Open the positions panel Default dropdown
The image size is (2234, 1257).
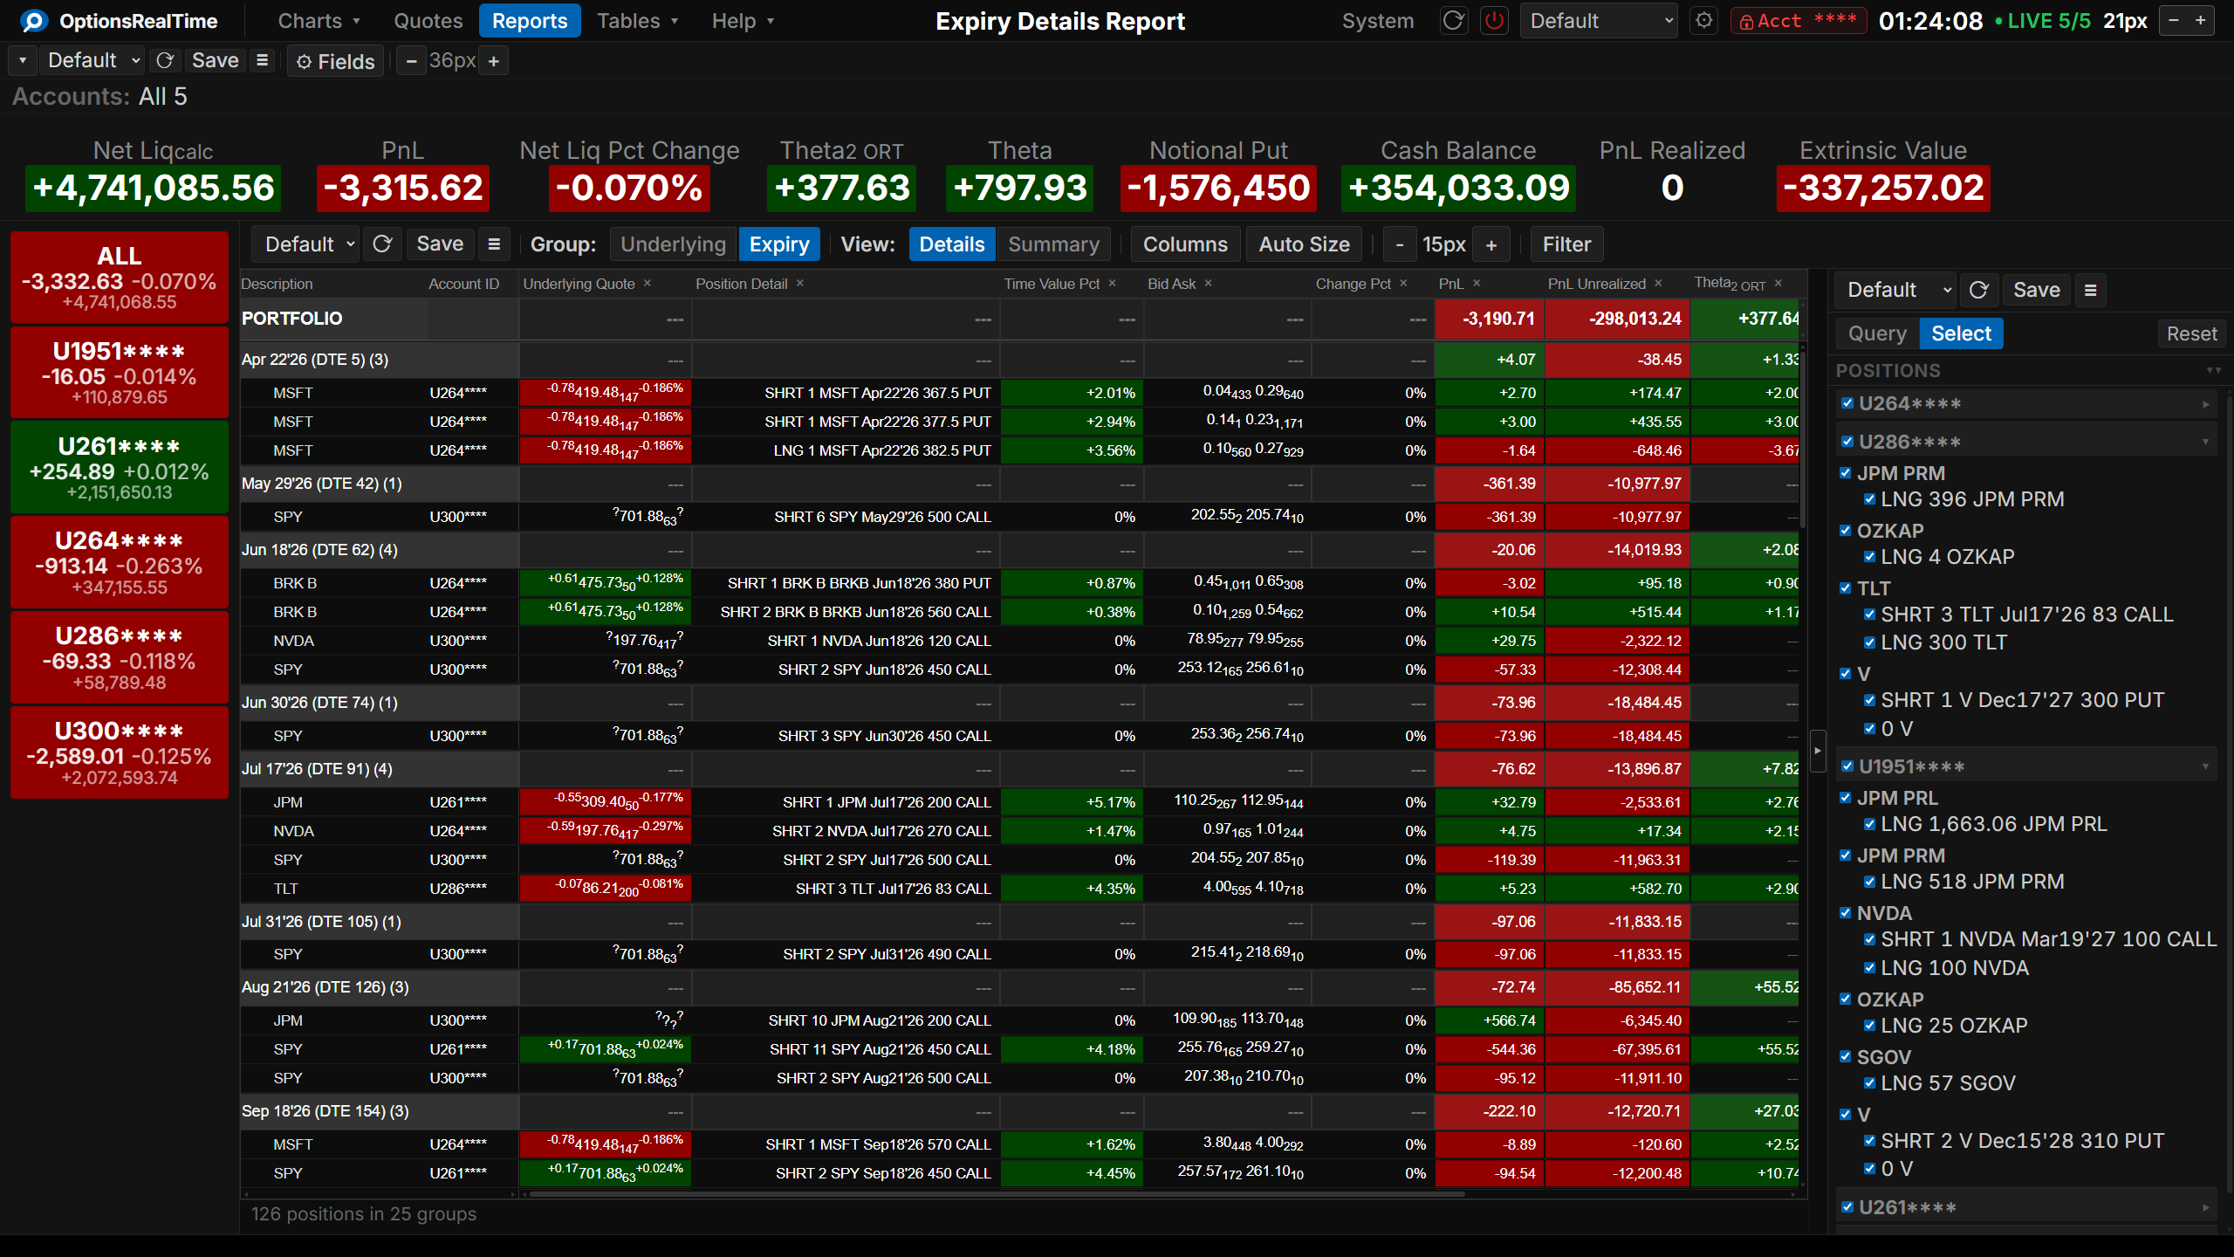(x=1897, y=290)
